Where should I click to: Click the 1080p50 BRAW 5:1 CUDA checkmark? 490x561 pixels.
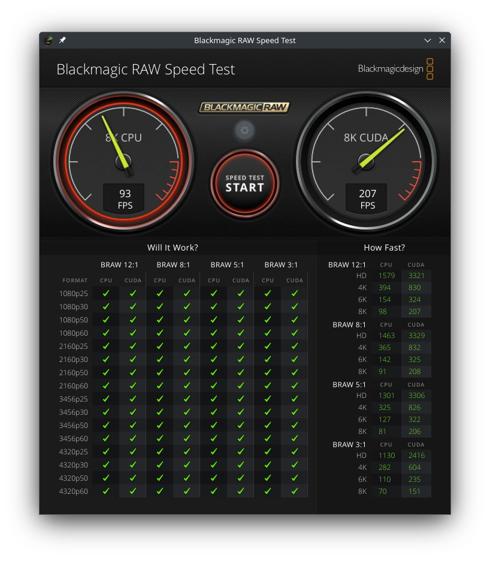[241, 320]
